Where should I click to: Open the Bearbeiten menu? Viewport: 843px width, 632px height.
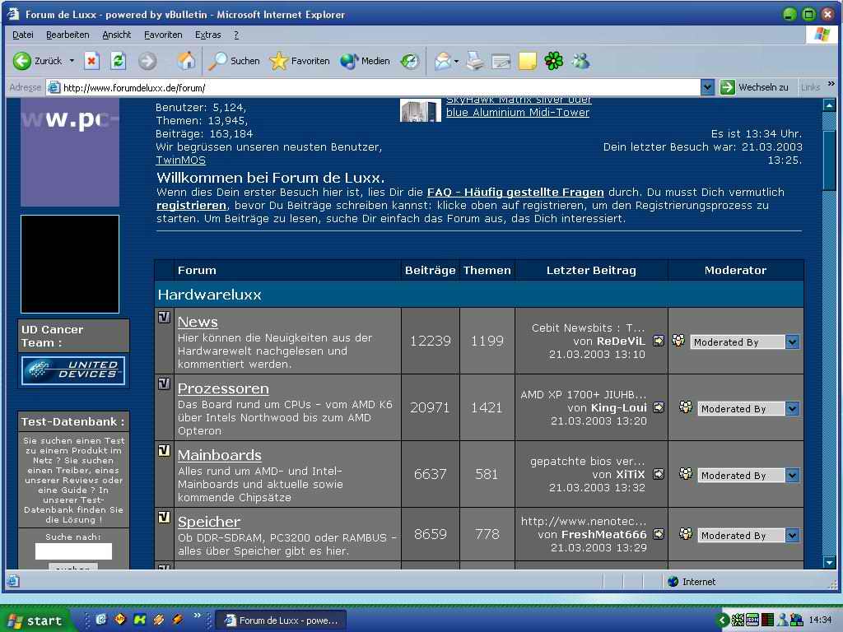point(68,35)
